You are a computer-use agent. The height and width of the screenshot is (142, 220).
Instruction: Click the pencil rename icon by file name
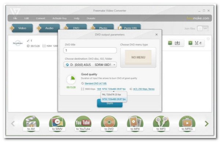tap(28, 41)
